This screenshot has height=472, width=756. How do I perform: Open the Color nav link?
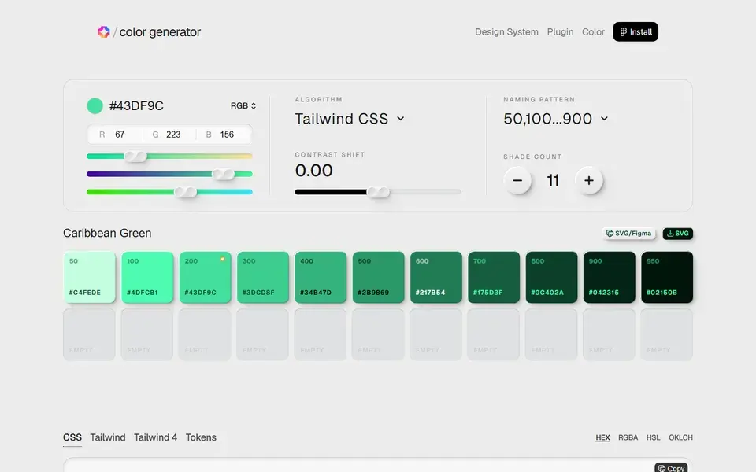click(592, 31)
